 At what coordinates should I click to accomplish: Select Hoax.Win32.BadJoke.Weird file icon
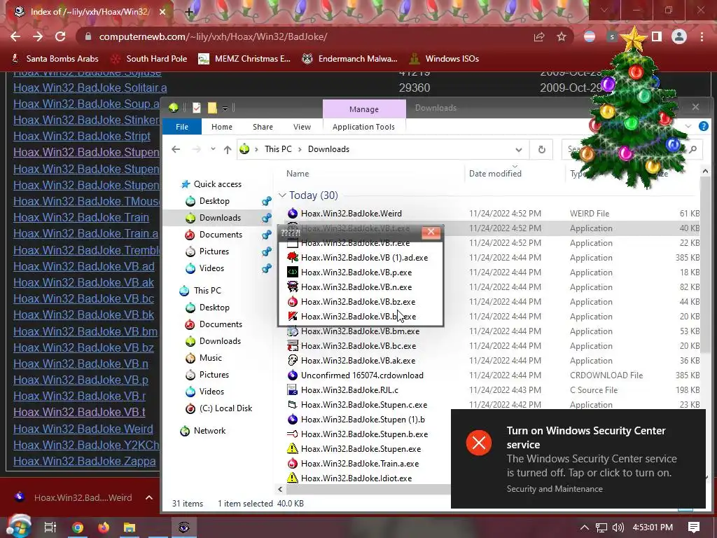(293, 213)
